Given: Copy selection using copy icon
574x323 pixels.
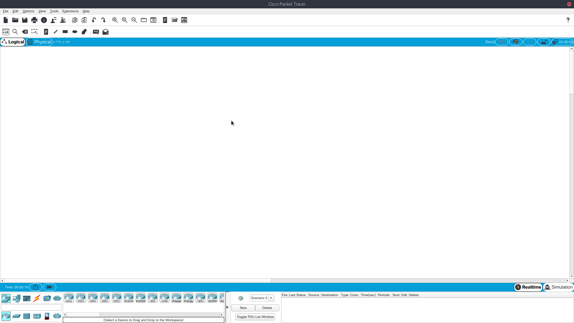Looking at the screenshot, I should pos(75,20).
